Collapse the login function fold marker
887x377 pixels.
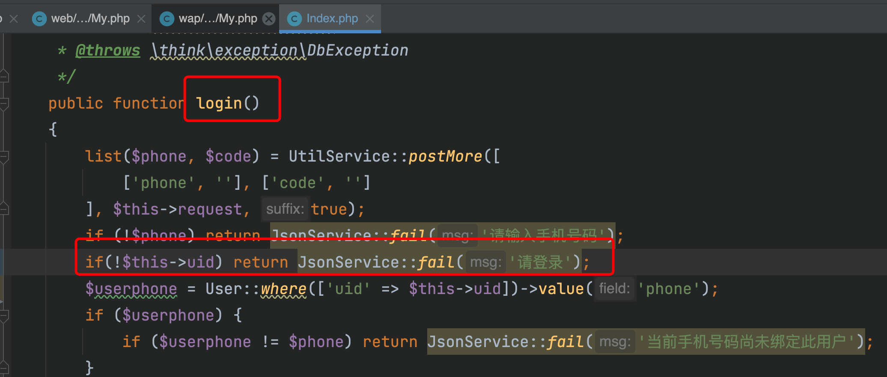4,104
